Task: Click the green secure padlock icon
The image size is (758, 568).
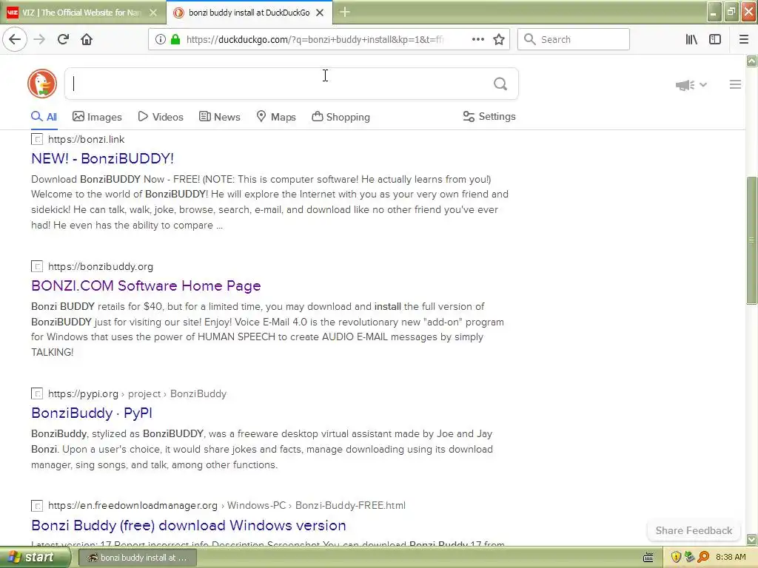Action: pos(175,39)
